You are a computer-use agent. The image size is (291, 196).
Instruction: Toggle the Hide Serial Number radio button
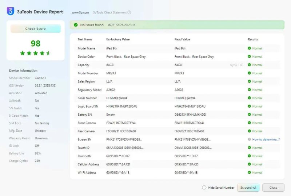point(204,188)
